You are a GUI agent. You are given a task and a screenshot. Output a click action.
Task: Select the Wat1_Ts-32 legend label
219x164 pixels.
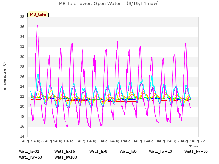(29, 152)
